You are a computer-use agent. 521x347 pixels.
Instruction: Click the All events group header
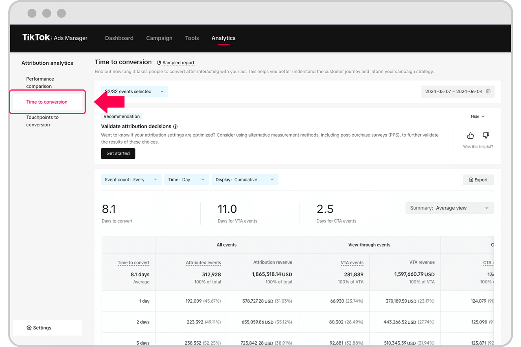click(227, 245)
